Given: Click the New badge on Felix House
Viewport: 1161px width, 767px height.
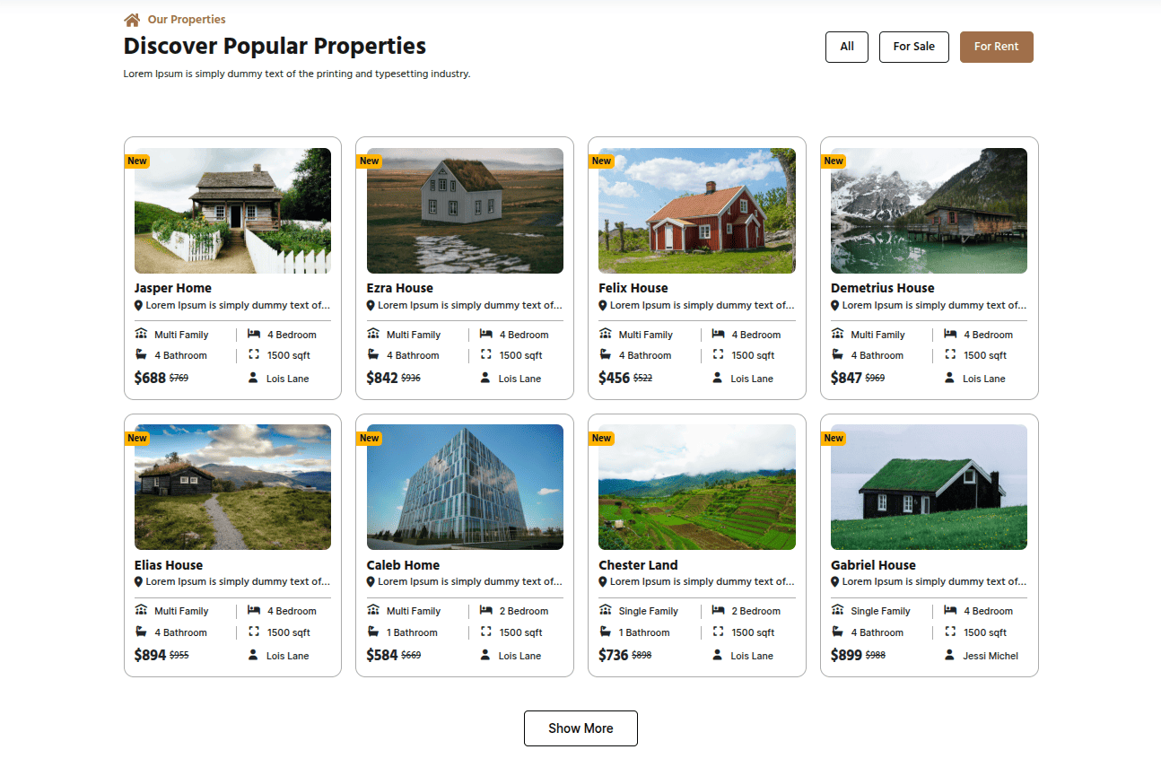Looking at the screenshot, I should (x=601, y=161).
